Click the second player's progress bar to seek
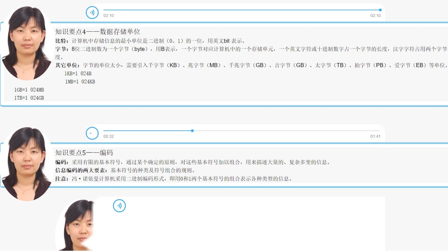Screen dimensions: 448x251 tap(242, 131)
